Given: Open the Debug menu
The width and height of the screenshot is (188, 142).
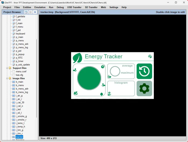Looking at the screenshot, I should (x=60, y=7).
